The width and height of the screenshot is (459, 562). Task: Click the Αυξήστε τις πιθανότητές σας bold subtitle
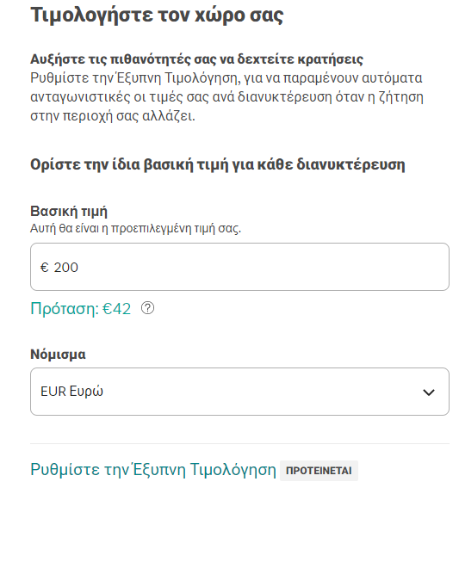tap(196, 59)
